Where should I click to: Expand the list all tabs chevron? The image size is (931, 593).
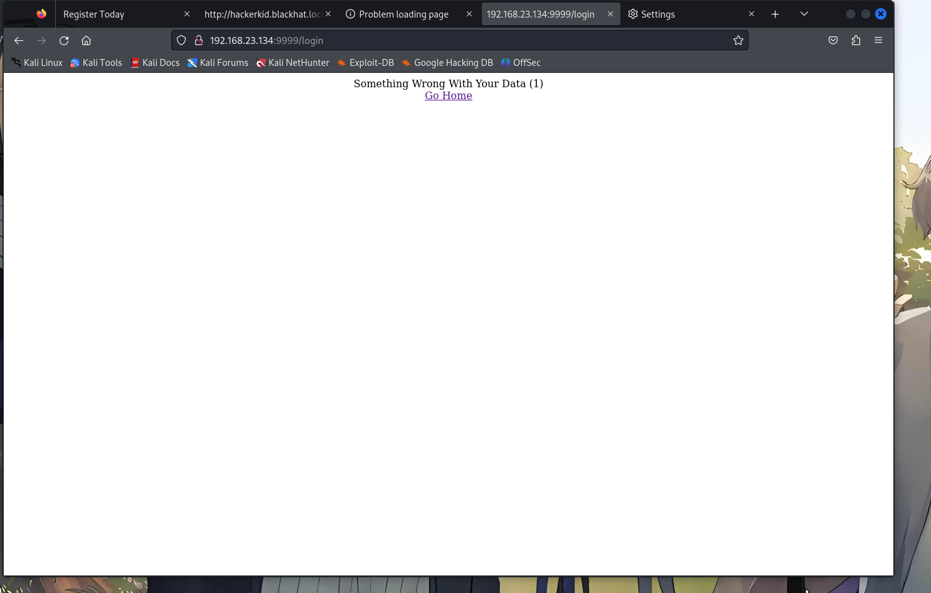[804, 14]
